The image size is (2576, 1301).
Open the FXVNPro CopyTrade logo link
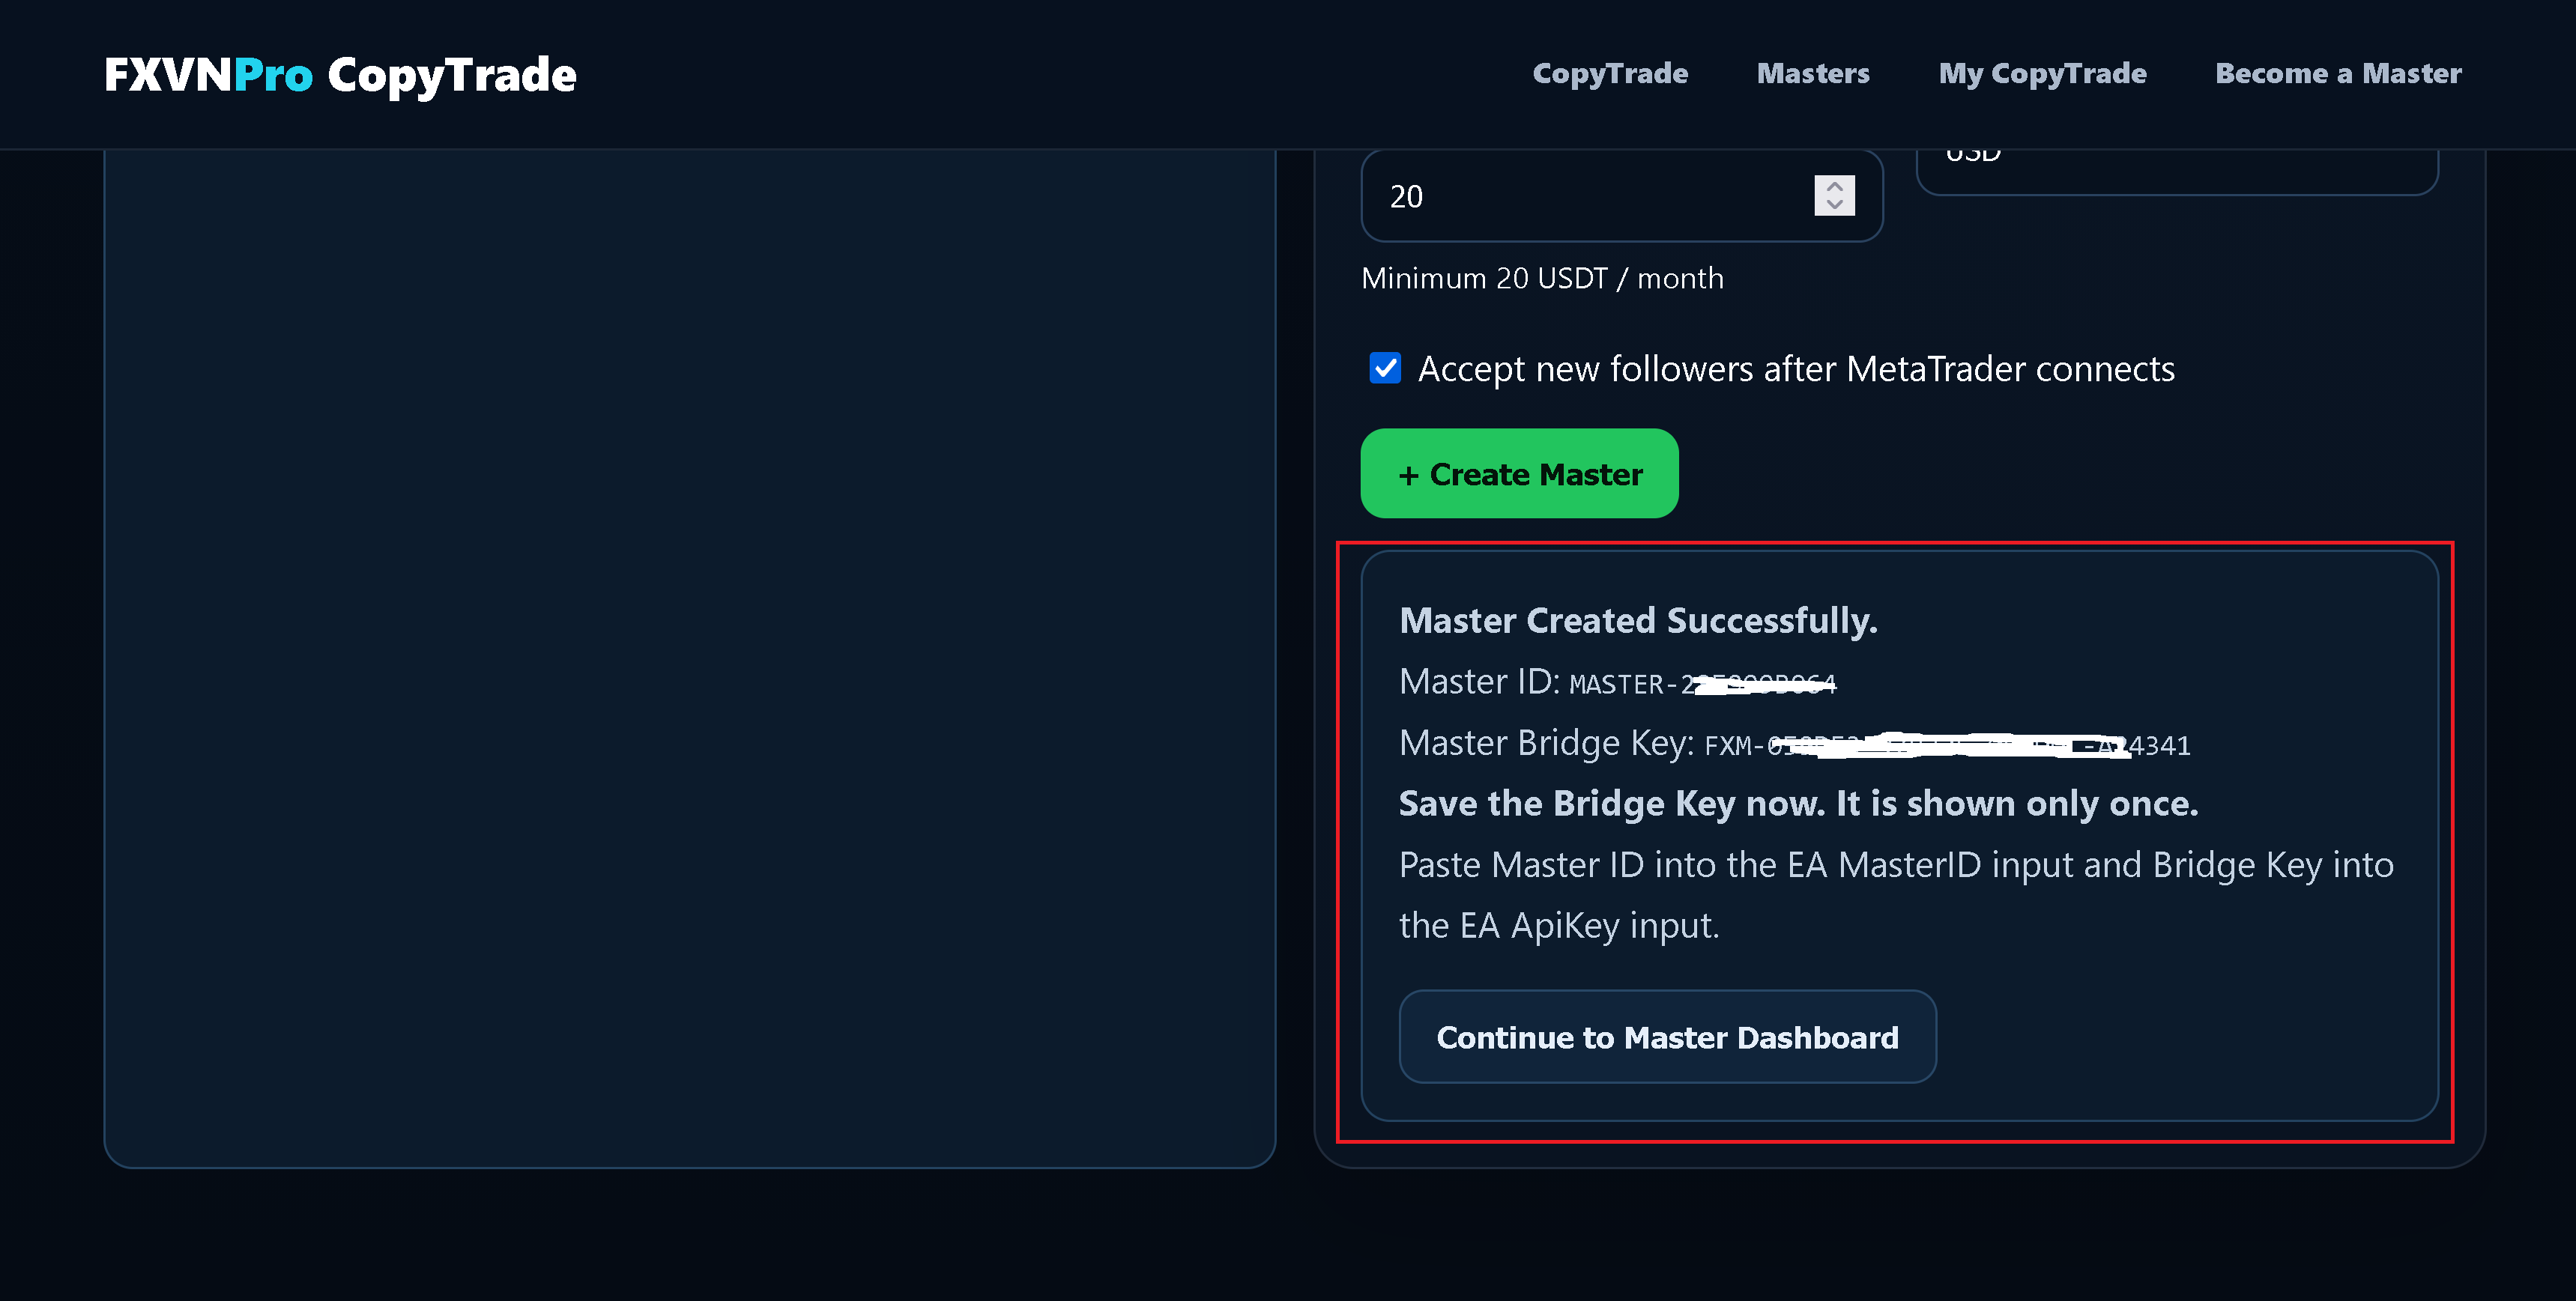coord(340,75)
